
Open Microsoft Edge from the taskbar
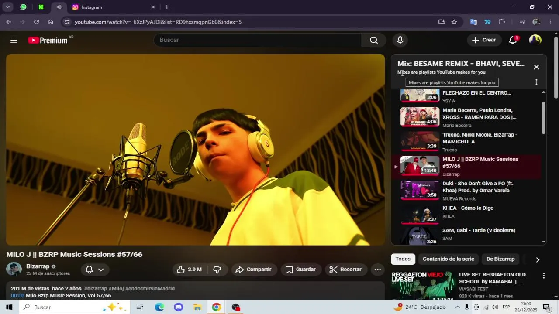click(159, 307)
